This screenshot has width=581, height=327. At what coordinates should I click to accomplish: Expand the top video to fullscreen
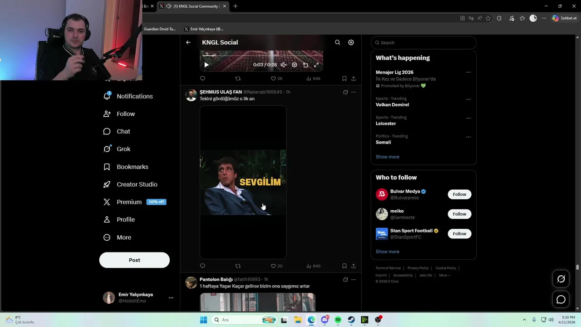point(316,65)
